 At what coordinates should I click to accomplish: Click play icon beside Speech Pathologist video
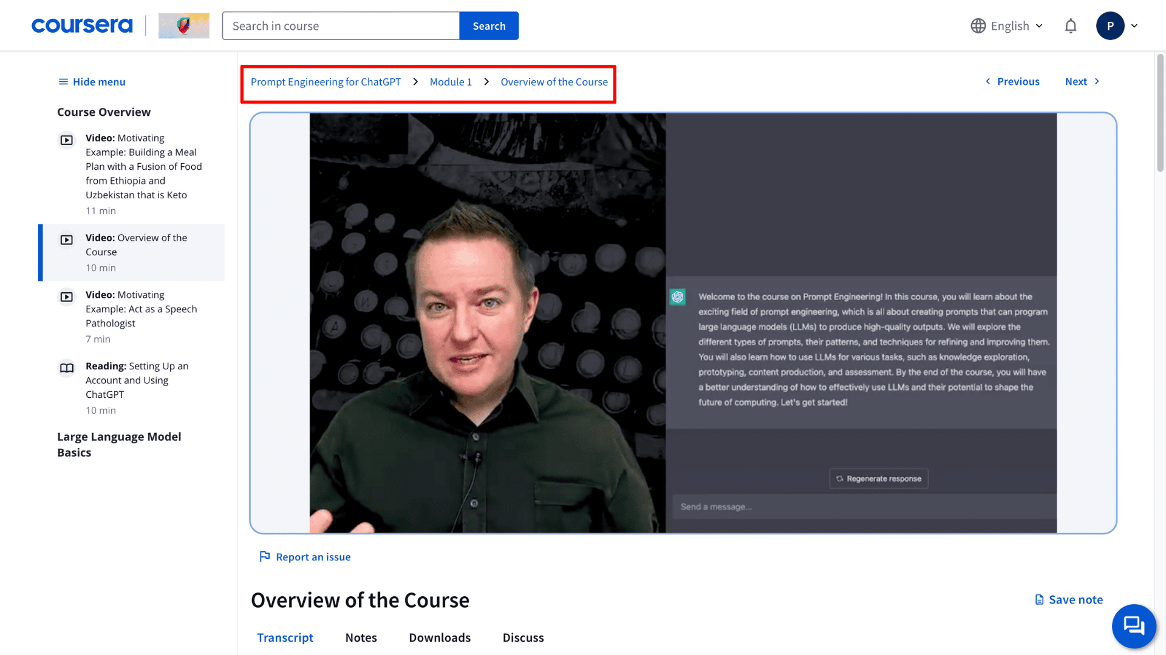point(67,297)
